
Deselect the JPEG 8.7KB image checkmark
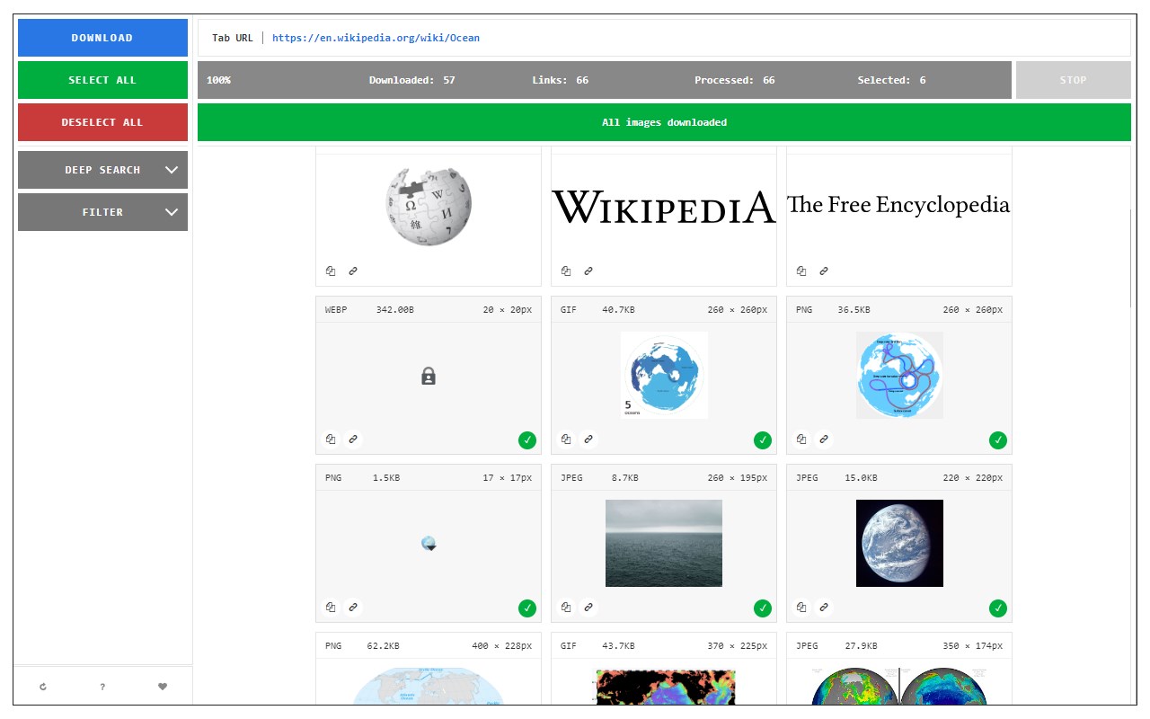[x=763, y=608]
